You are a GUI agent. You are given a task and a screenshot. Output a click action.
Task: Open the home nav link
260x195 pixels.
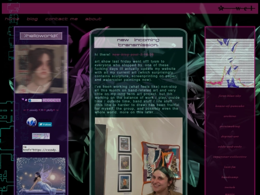click(x=12, y=19)
